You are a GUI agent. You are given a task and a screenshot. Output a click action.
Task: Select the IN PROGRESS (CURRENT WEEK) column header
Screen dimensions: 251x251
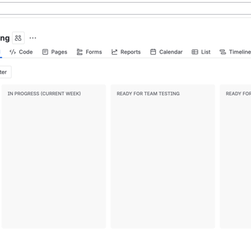(x=44, y=94)
